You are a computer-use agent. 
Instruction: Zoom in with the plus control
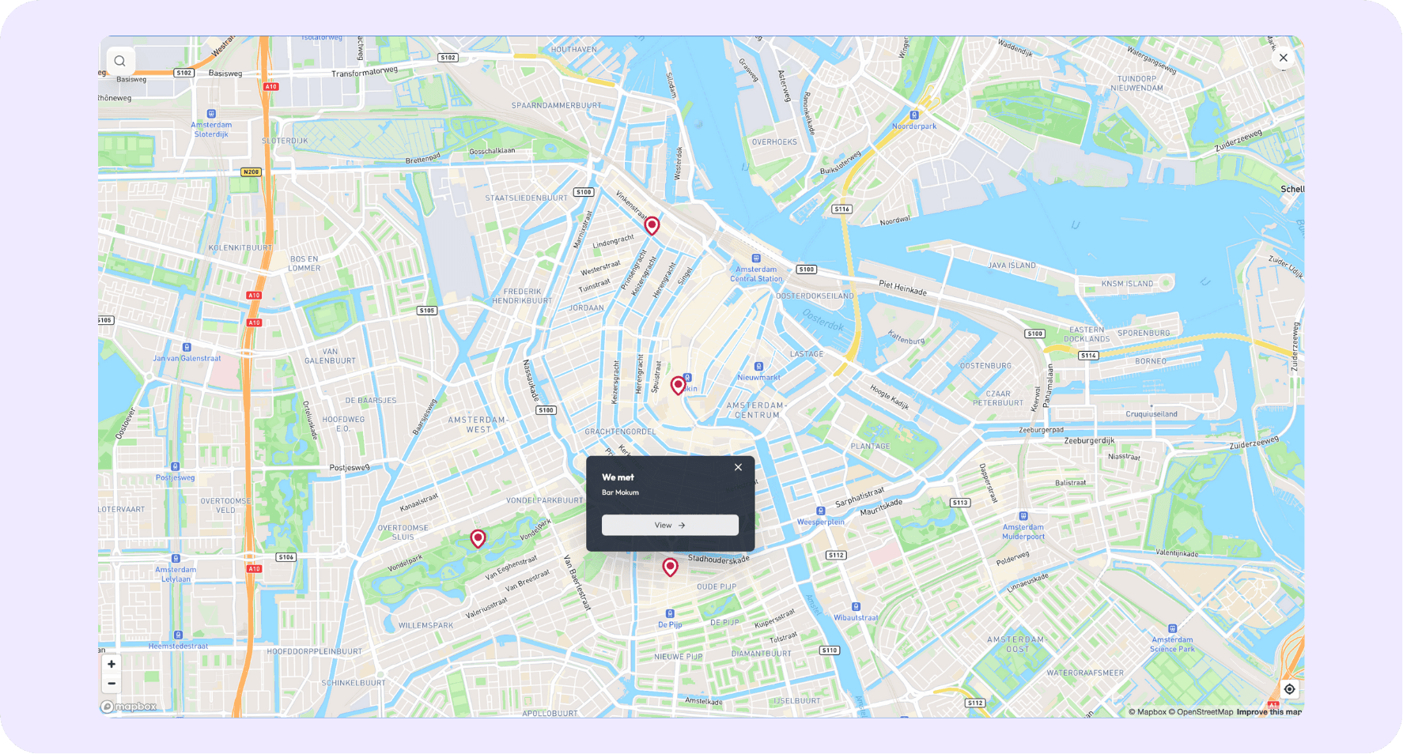(112, 664)
